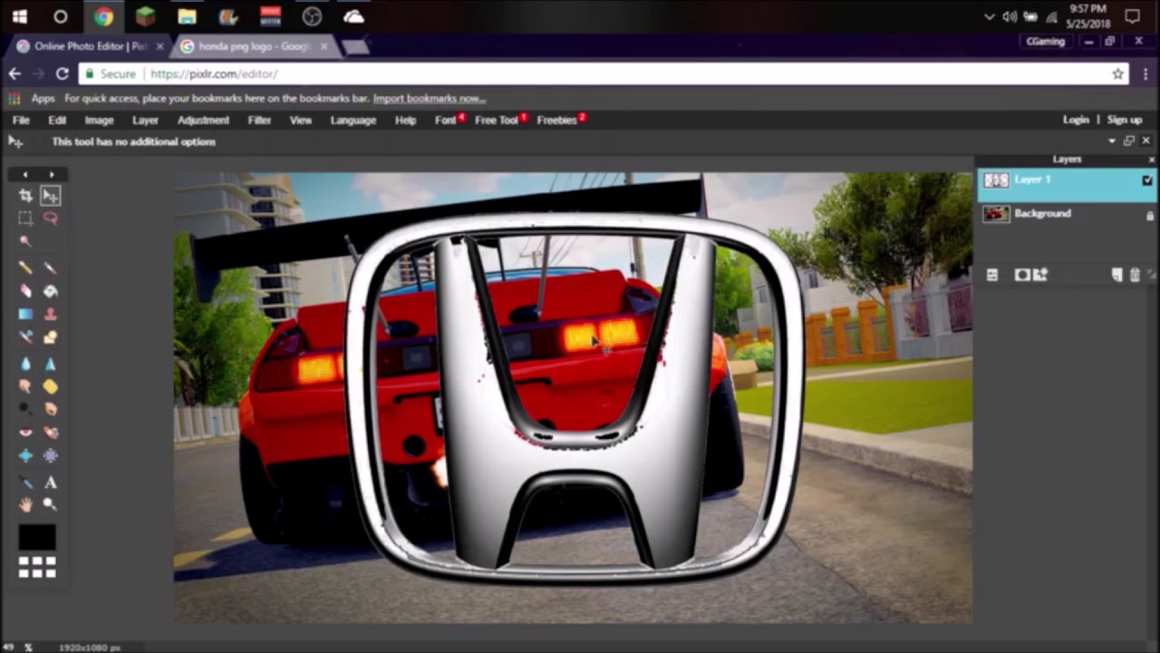
Task: Open the File menu
Action: point(21,120)
